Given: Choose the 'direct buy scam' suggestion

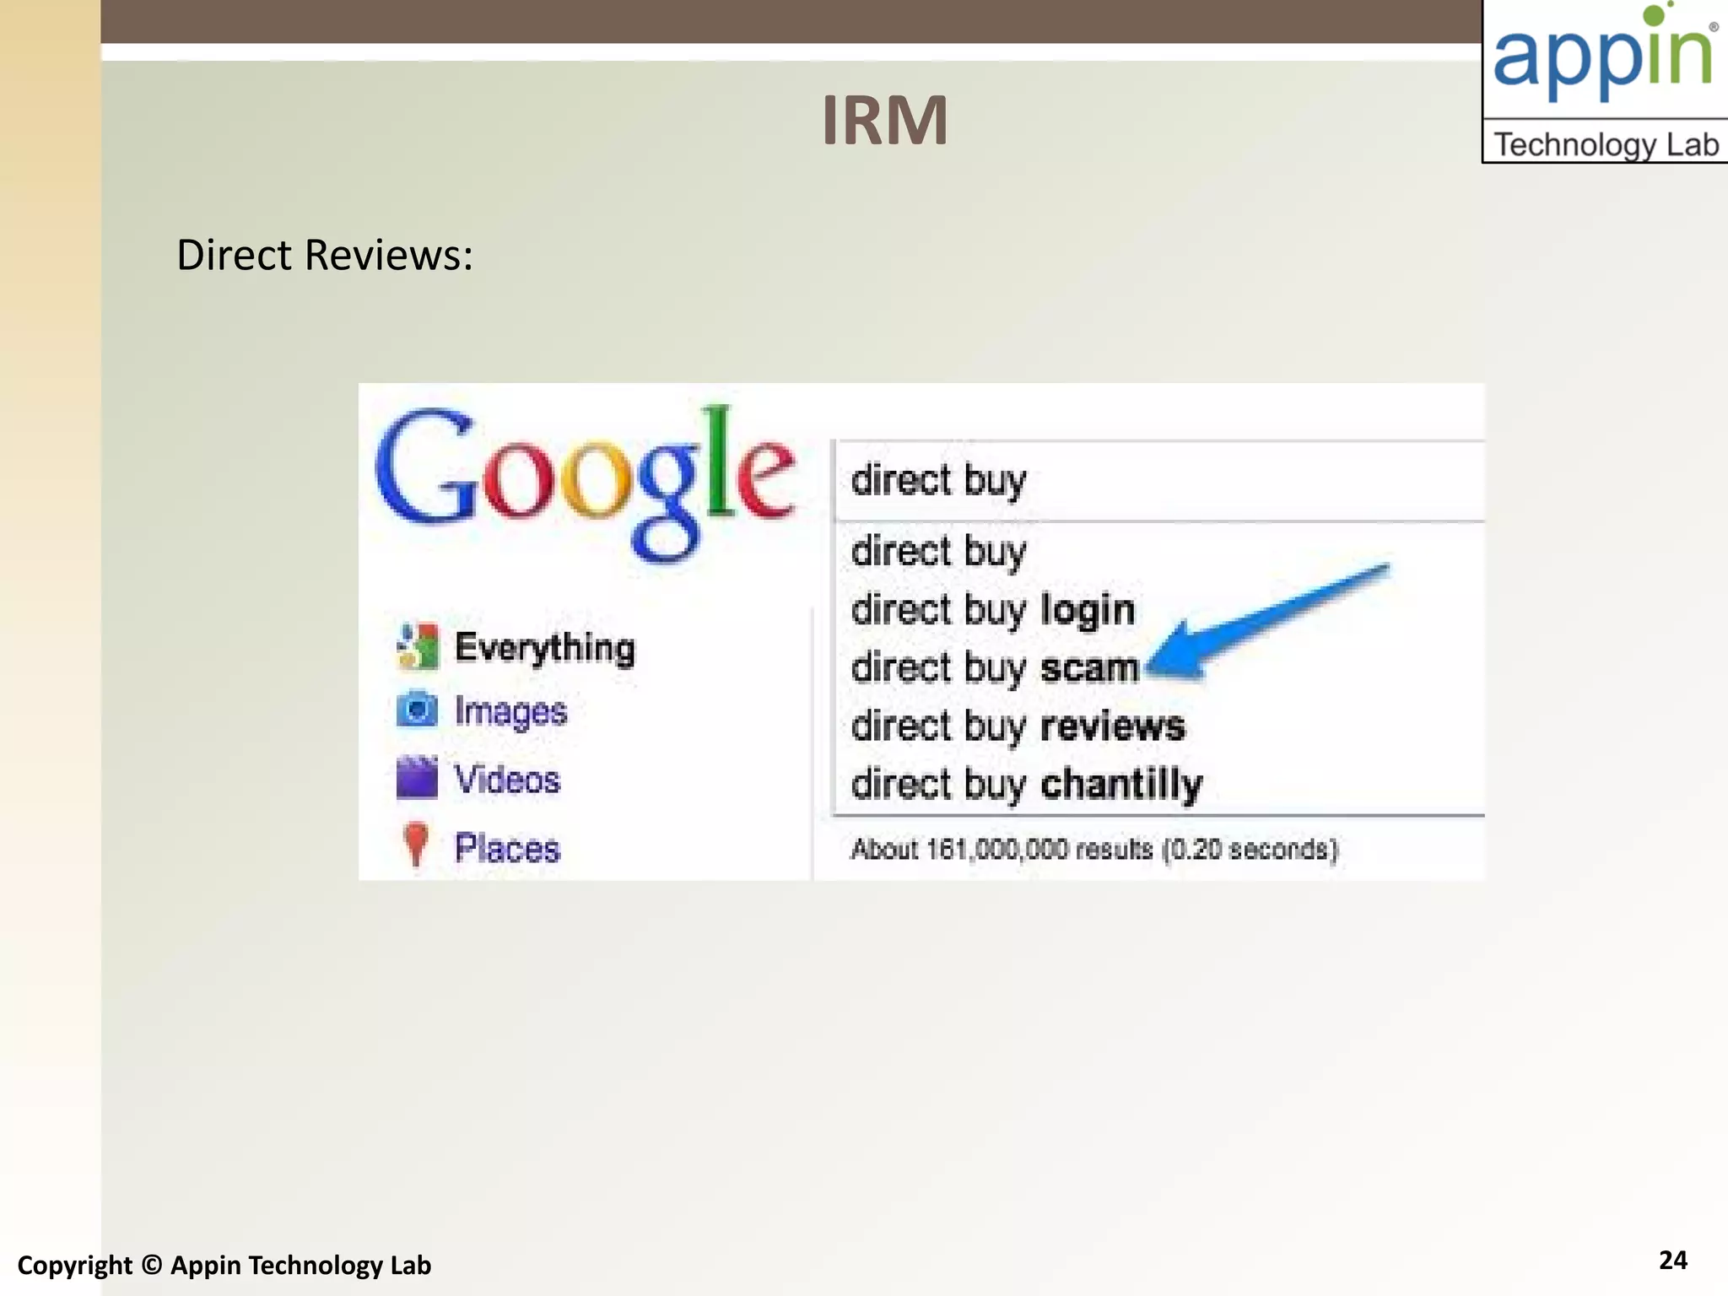Looking at the screenshot, I should (995, 668).
